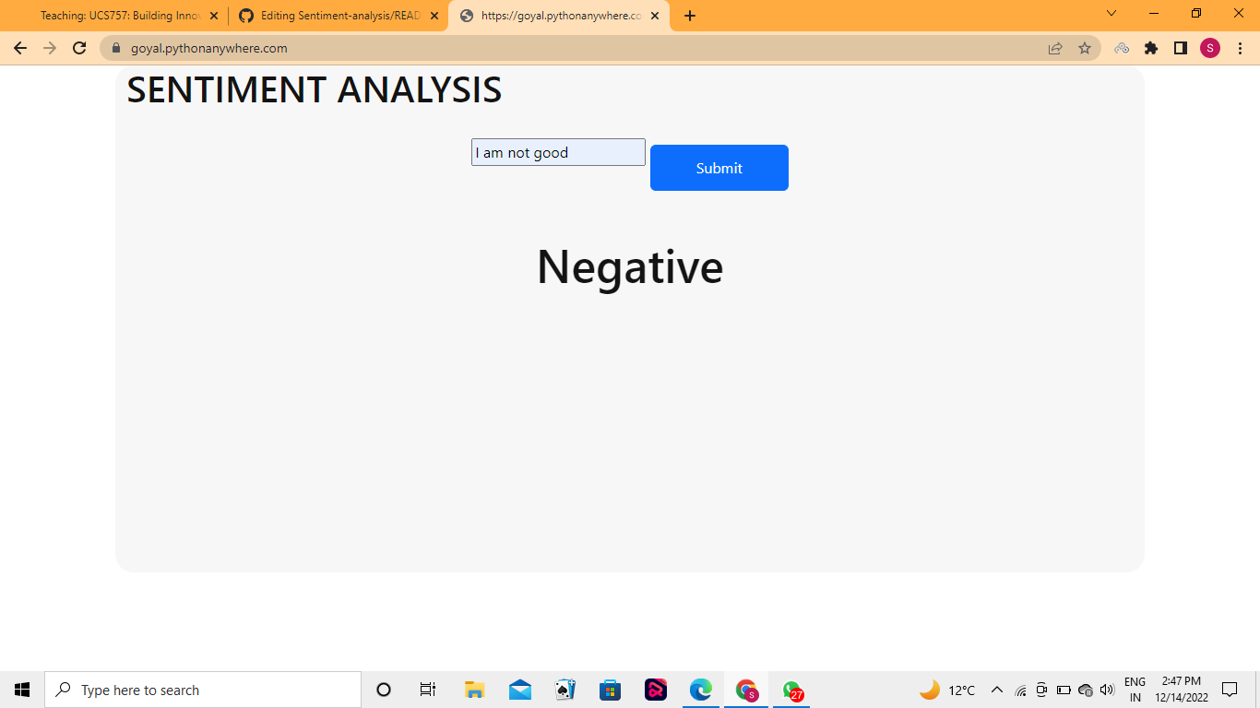The height and width of the screenshot is (708, 1260).
Task: Open the Chrome Extensions puzzle icon
Action: pos(1151,47)
